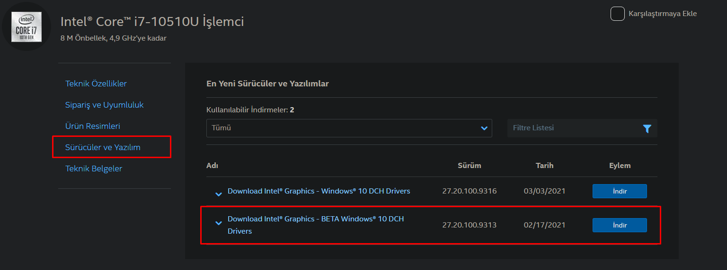Screen dimensions: 727x270
Task: Select Ürün Resimleri in sidebar
Action: (x=93, y=126)
